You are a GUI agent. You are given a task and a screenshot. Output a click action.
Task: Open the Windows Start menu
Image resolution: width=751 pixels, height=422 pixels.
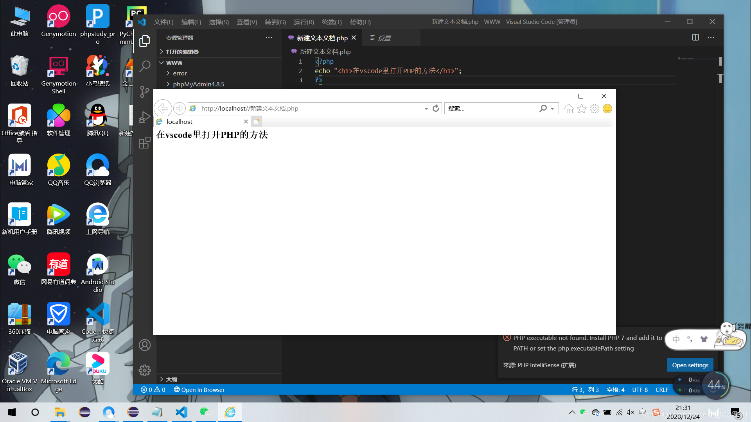click(x=12, y=412)
